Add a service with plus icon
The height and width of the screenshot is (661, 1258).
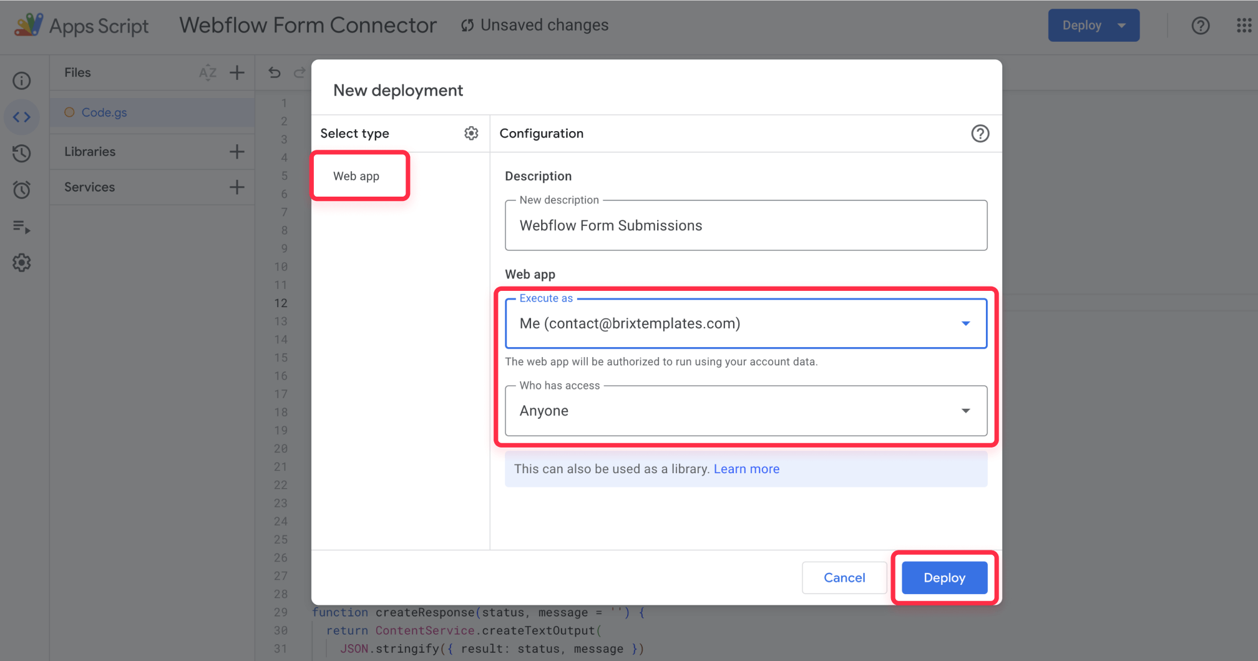237,187
